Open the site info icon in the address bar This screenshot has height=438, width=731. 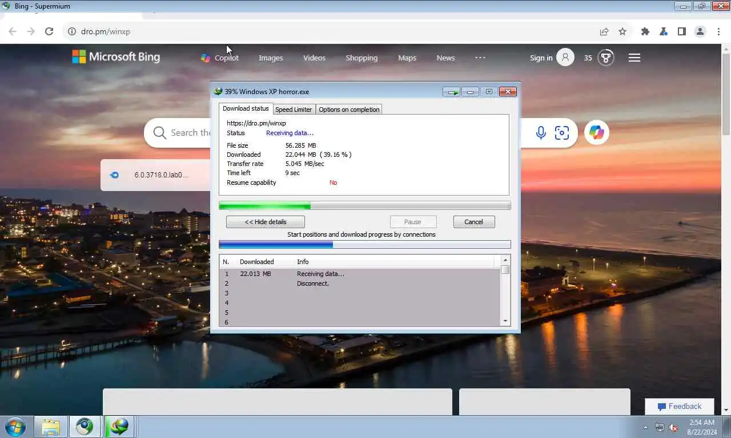(72, 31)
